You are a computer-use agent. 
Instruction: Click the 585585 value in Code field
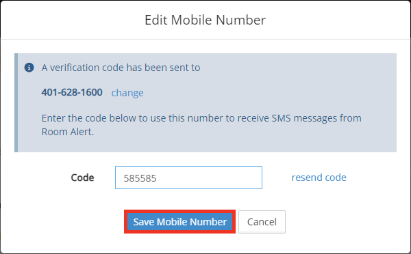(140, 178)
